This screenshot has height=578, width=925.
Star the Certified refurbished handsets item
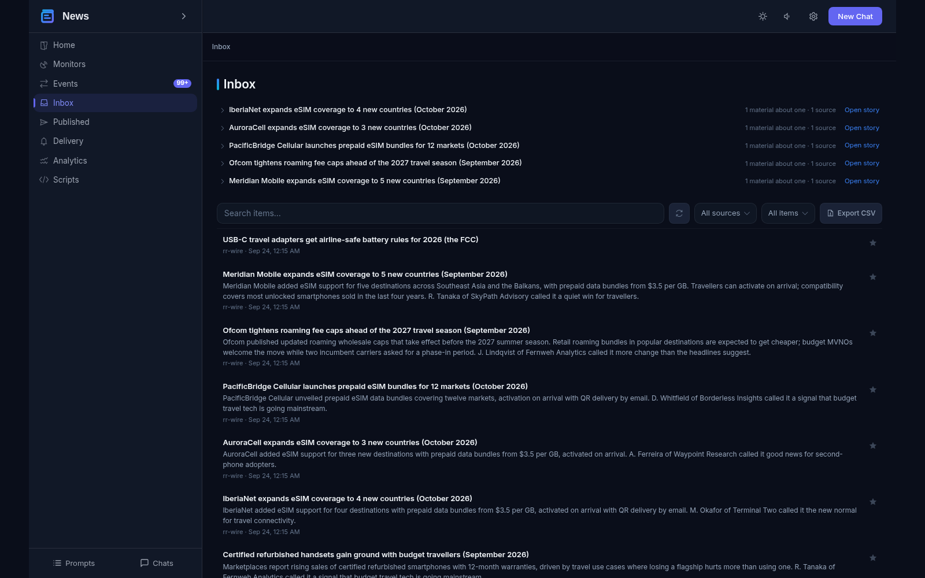[873, 558]
